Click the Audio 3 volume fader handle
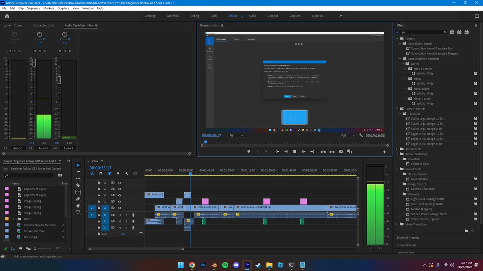 click(x=59, y=80)
